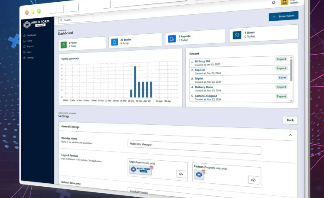The height and width of the screenshot is (198, 324).
Task: Go back with the Back button
Action: coord(290,120)
